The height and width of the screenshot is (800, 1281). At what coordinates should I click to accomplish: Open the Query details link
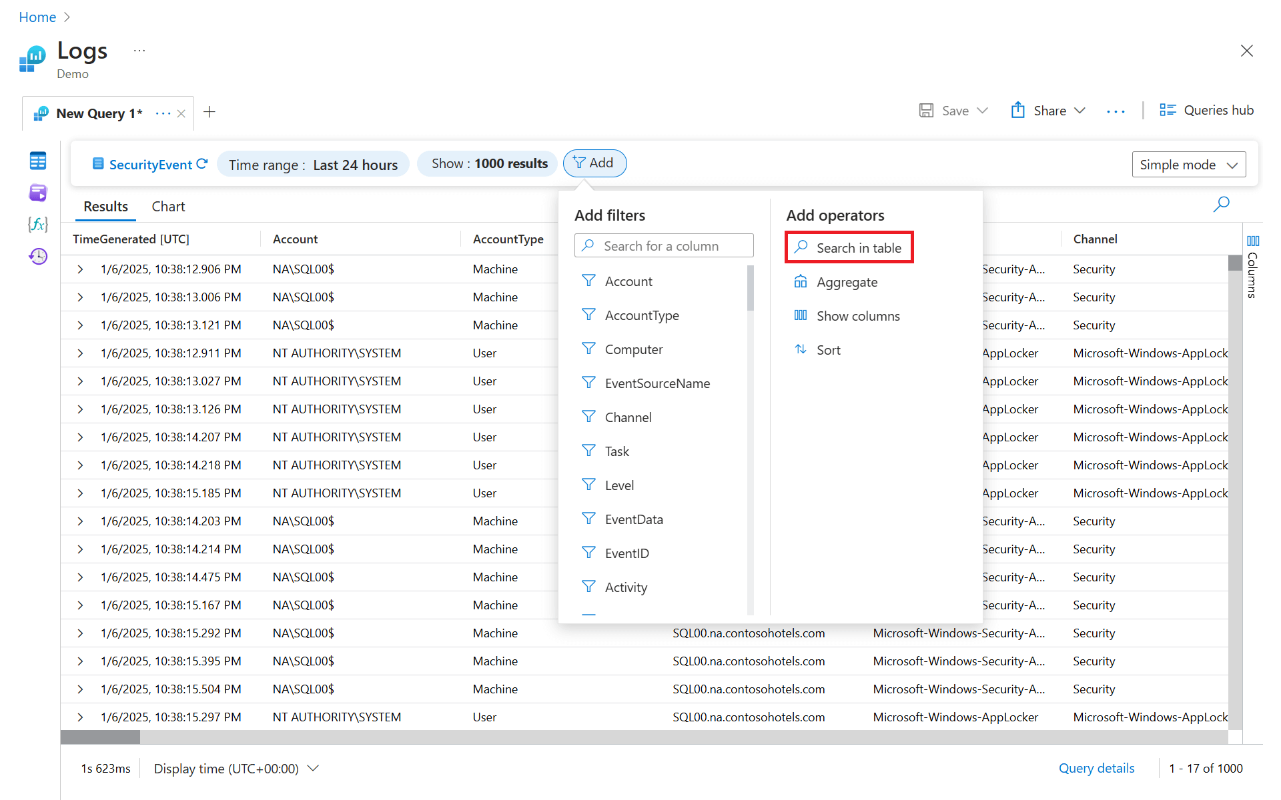click(x=1096, y=768)
